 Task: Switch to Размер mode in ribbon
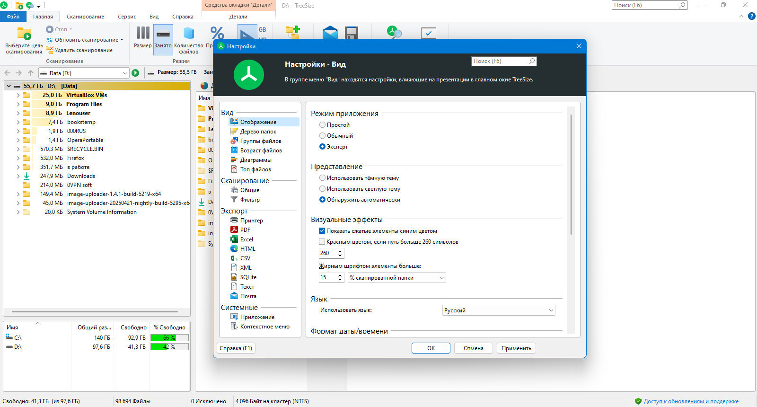tap(142, 37)
